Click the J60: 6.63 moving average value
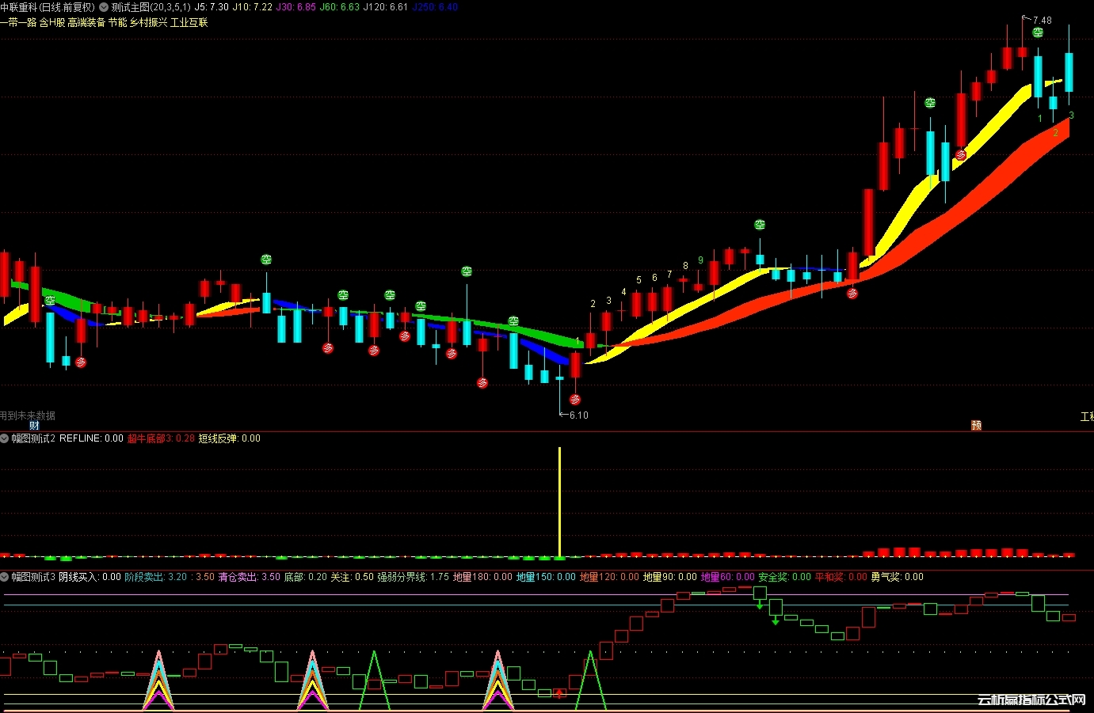 point(339,7)
